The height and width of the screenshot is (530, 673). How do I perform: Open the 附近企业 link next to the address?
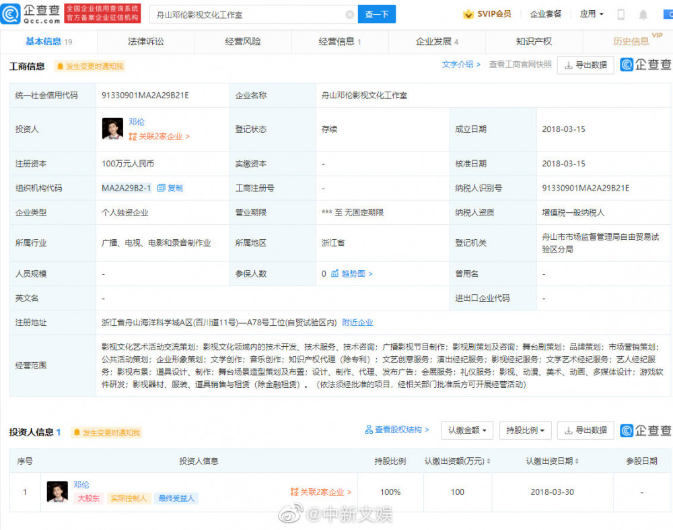tap(357, 323)
